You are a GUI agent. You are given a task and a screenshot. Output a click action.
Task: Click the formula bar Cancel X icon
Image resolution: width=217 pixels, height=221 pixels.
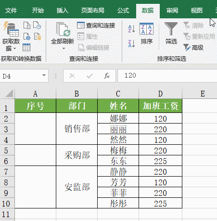[72, 76]
